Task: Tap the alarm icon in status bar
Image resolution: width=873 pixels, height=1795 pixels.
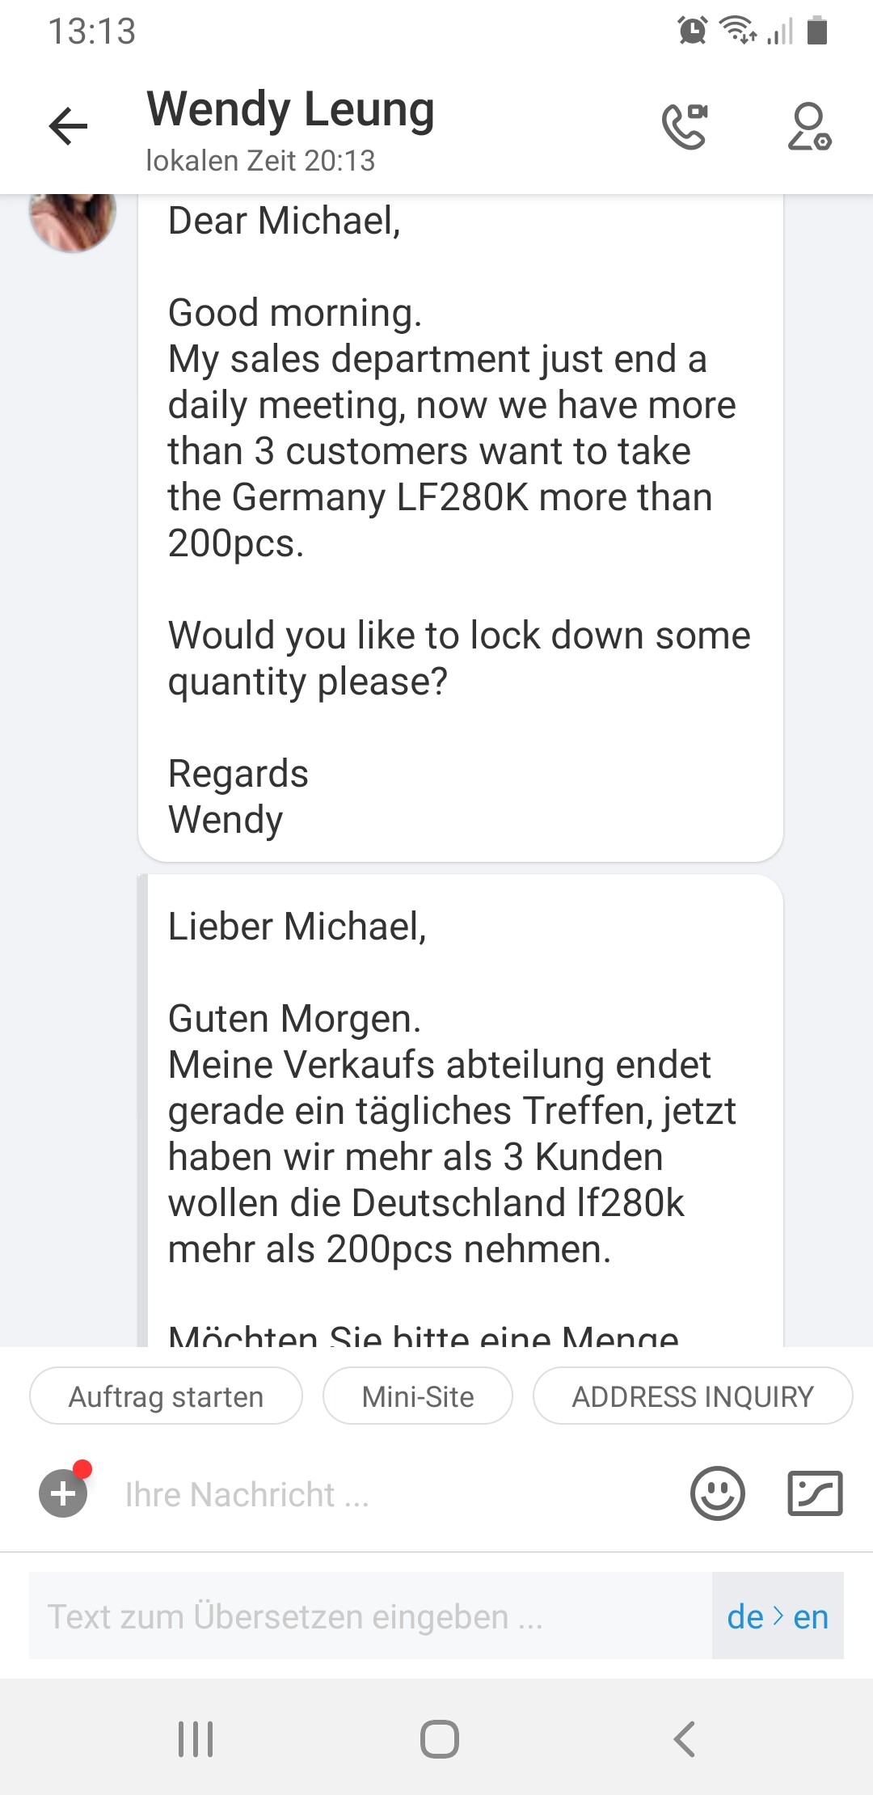Action: [692, 31]
